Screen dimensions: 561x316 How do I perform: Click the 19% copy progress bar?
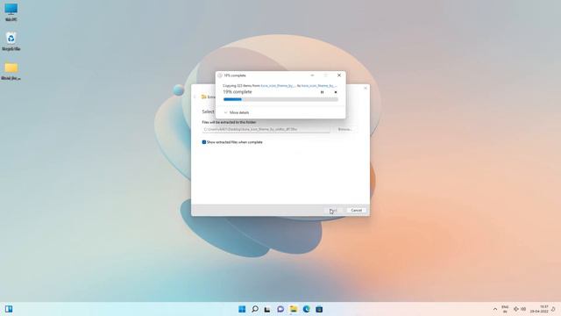pos(280,99)
